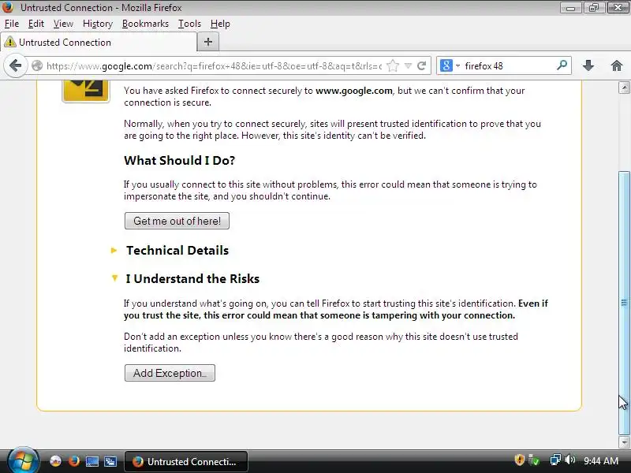Click the warning icon on Untrusted Connection tab

tap(10, 42)
